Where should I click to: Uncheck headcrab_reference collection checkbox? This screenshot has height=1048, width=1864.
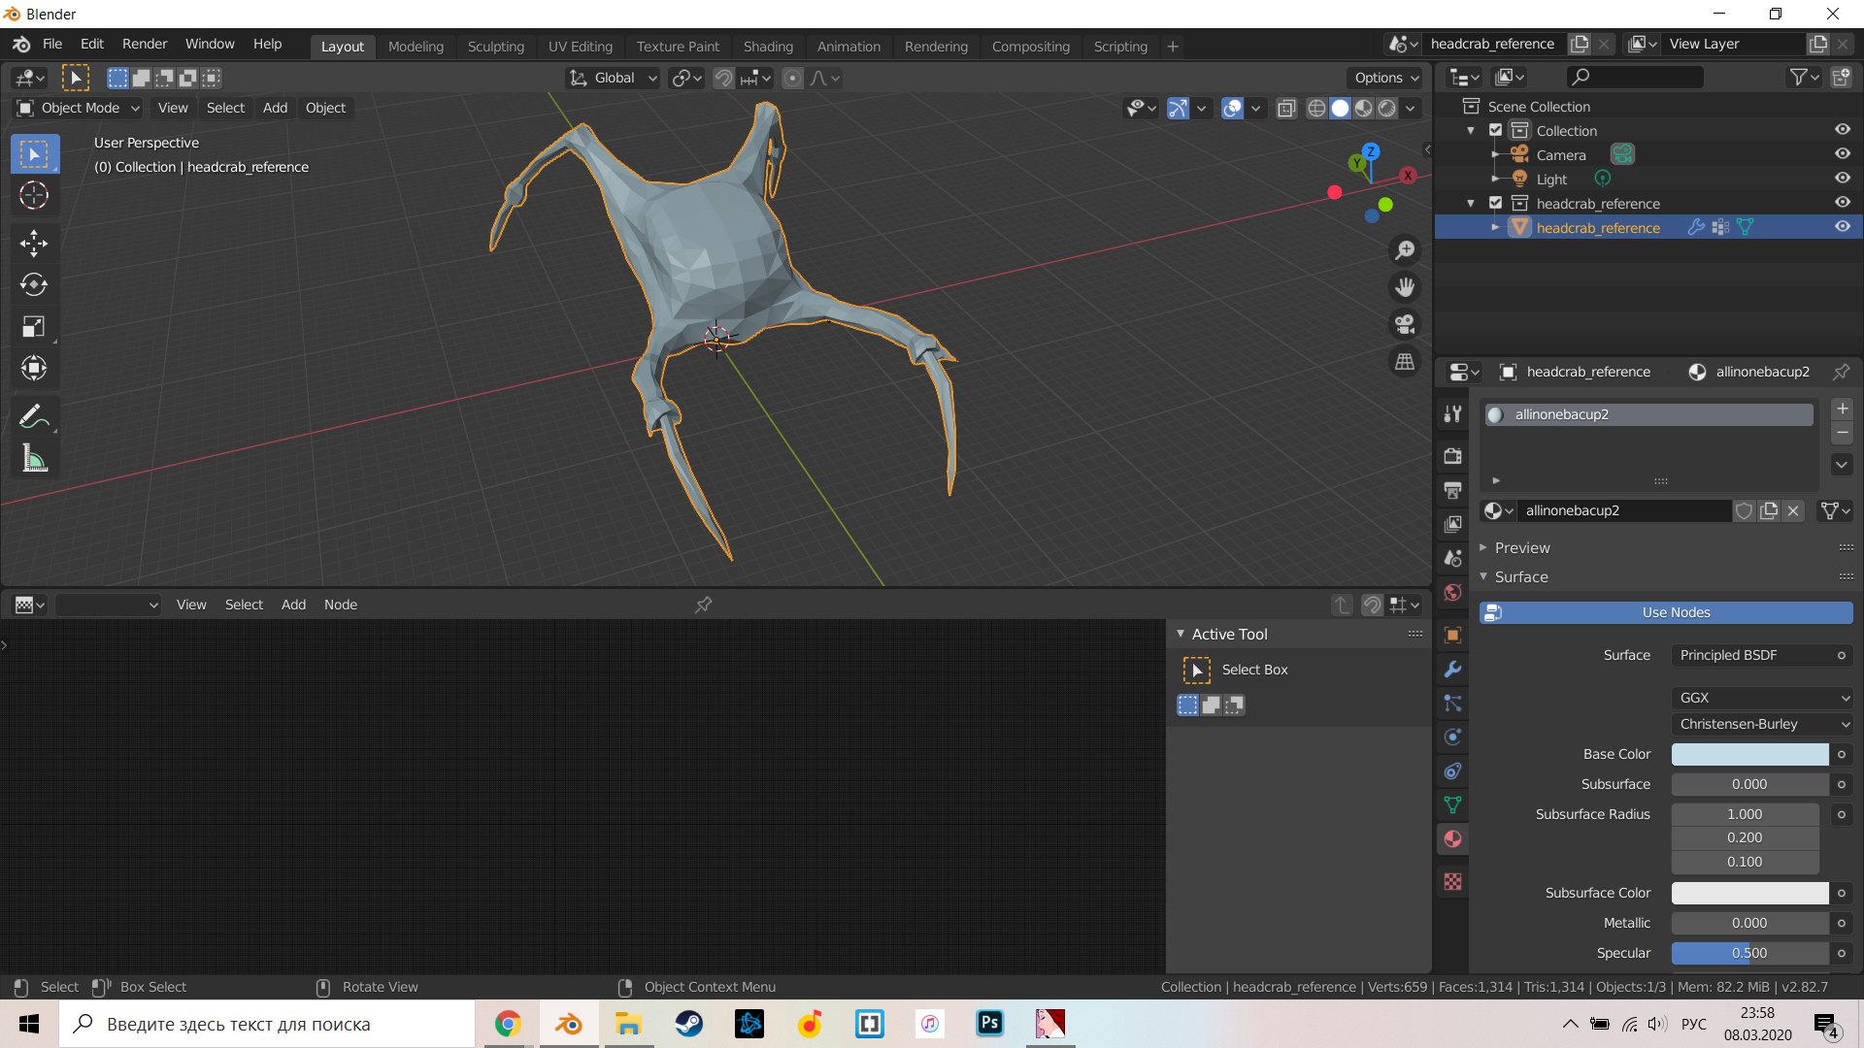pyautogui.click(x=1495, y=203)
